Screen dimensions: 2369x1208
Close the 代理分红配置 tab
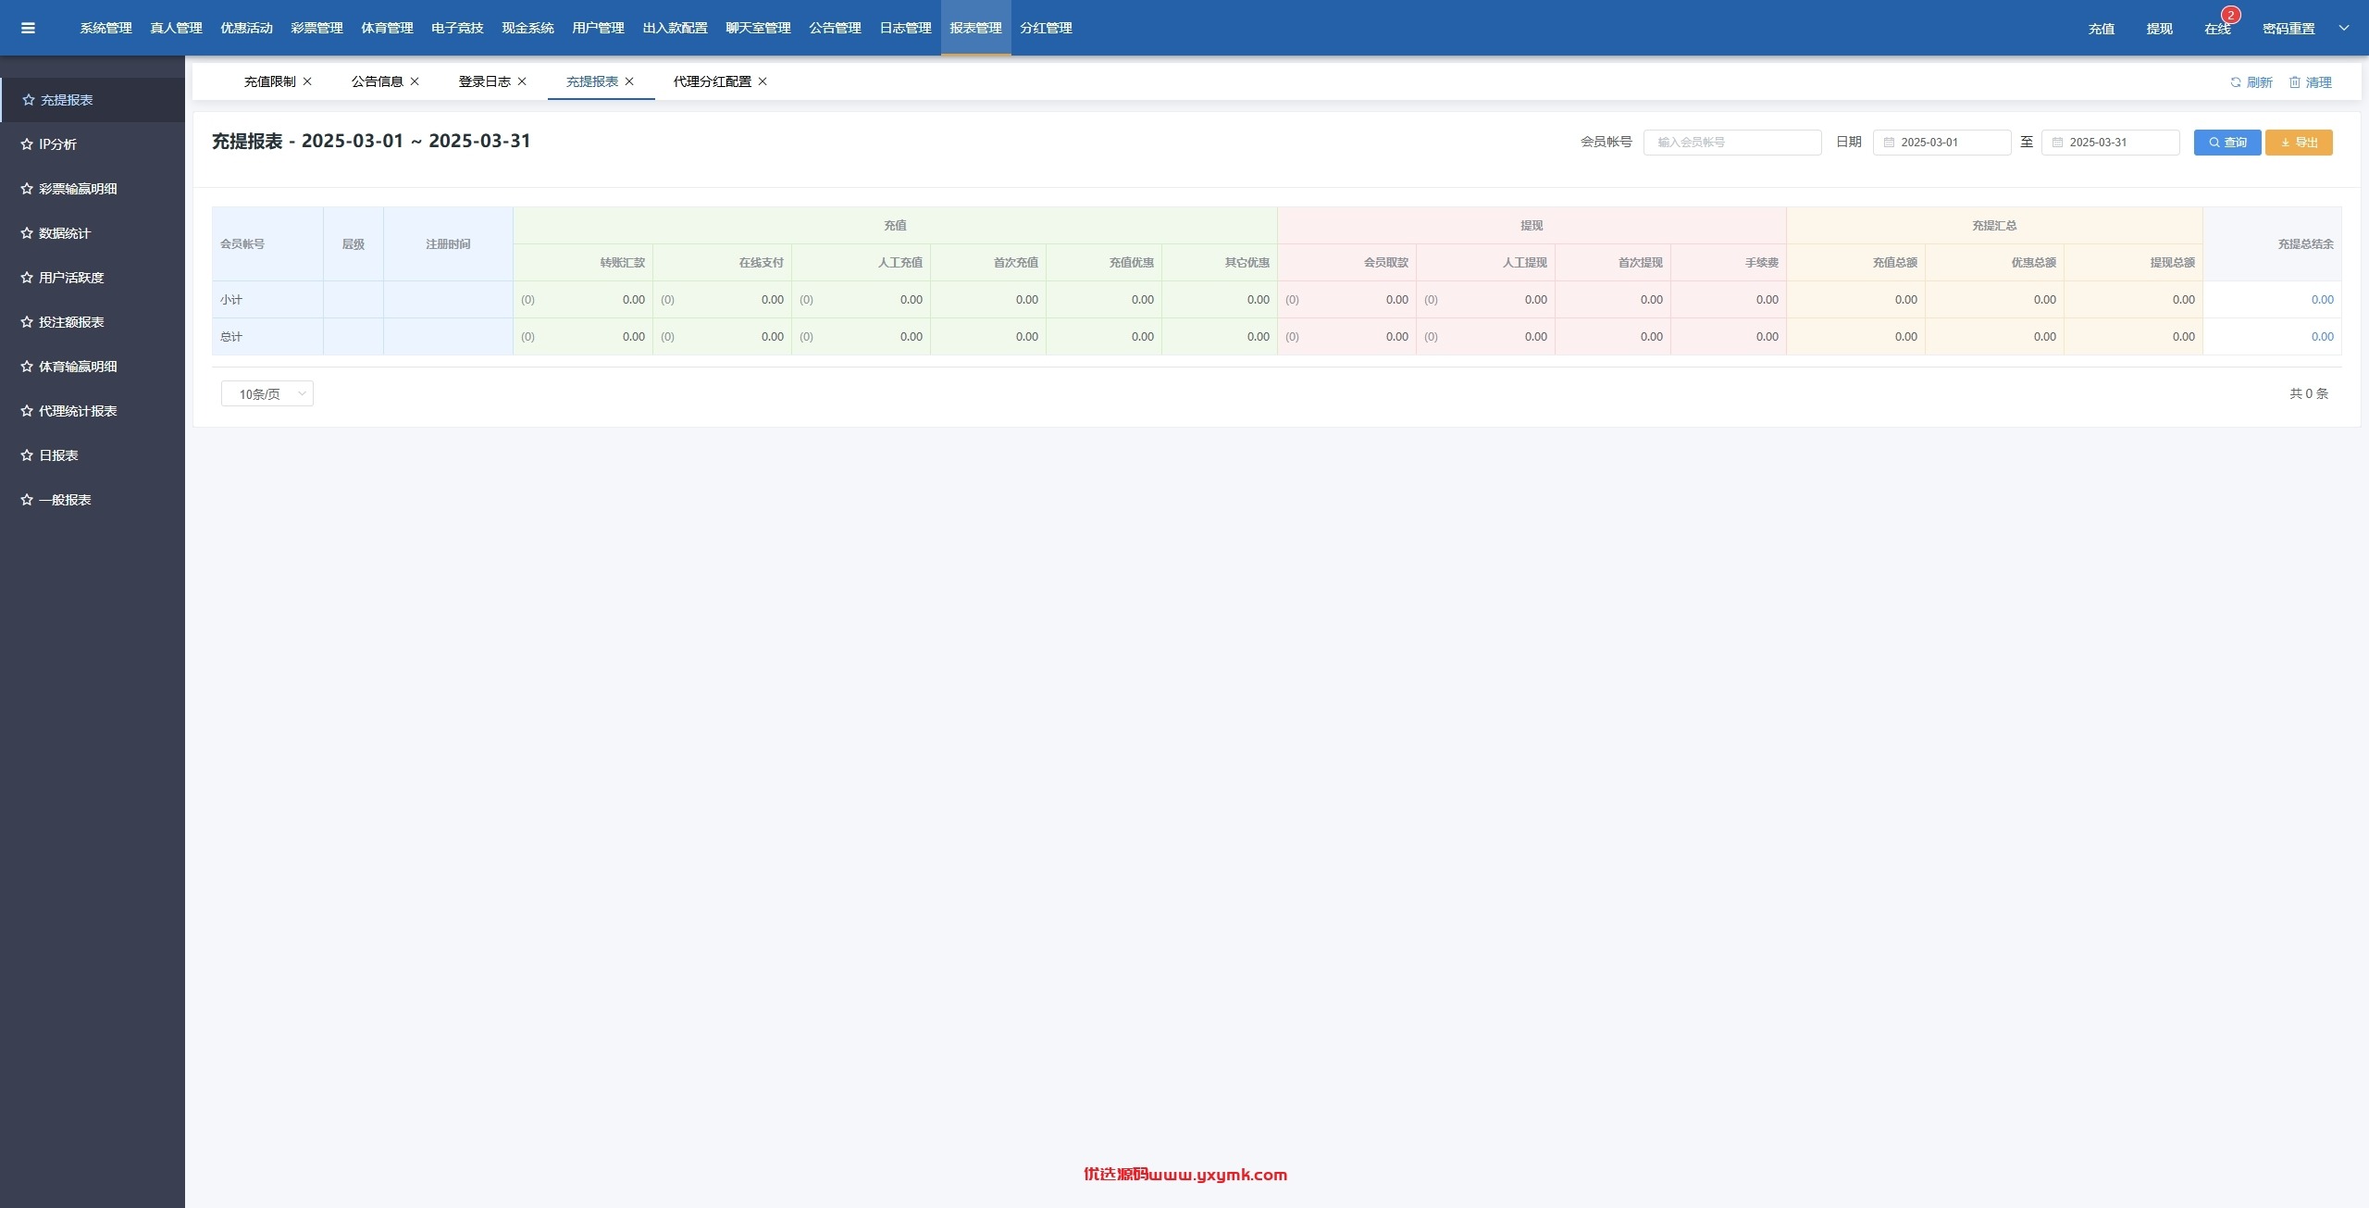pos(763,81)
